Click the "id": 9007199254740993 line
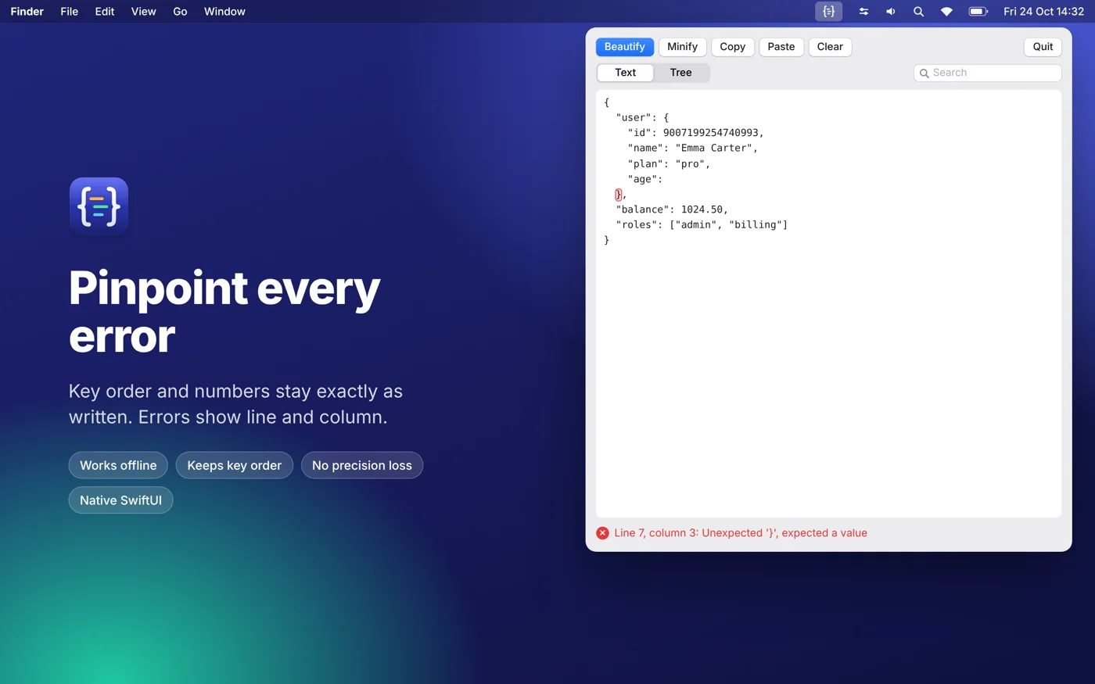 point(695,133)
